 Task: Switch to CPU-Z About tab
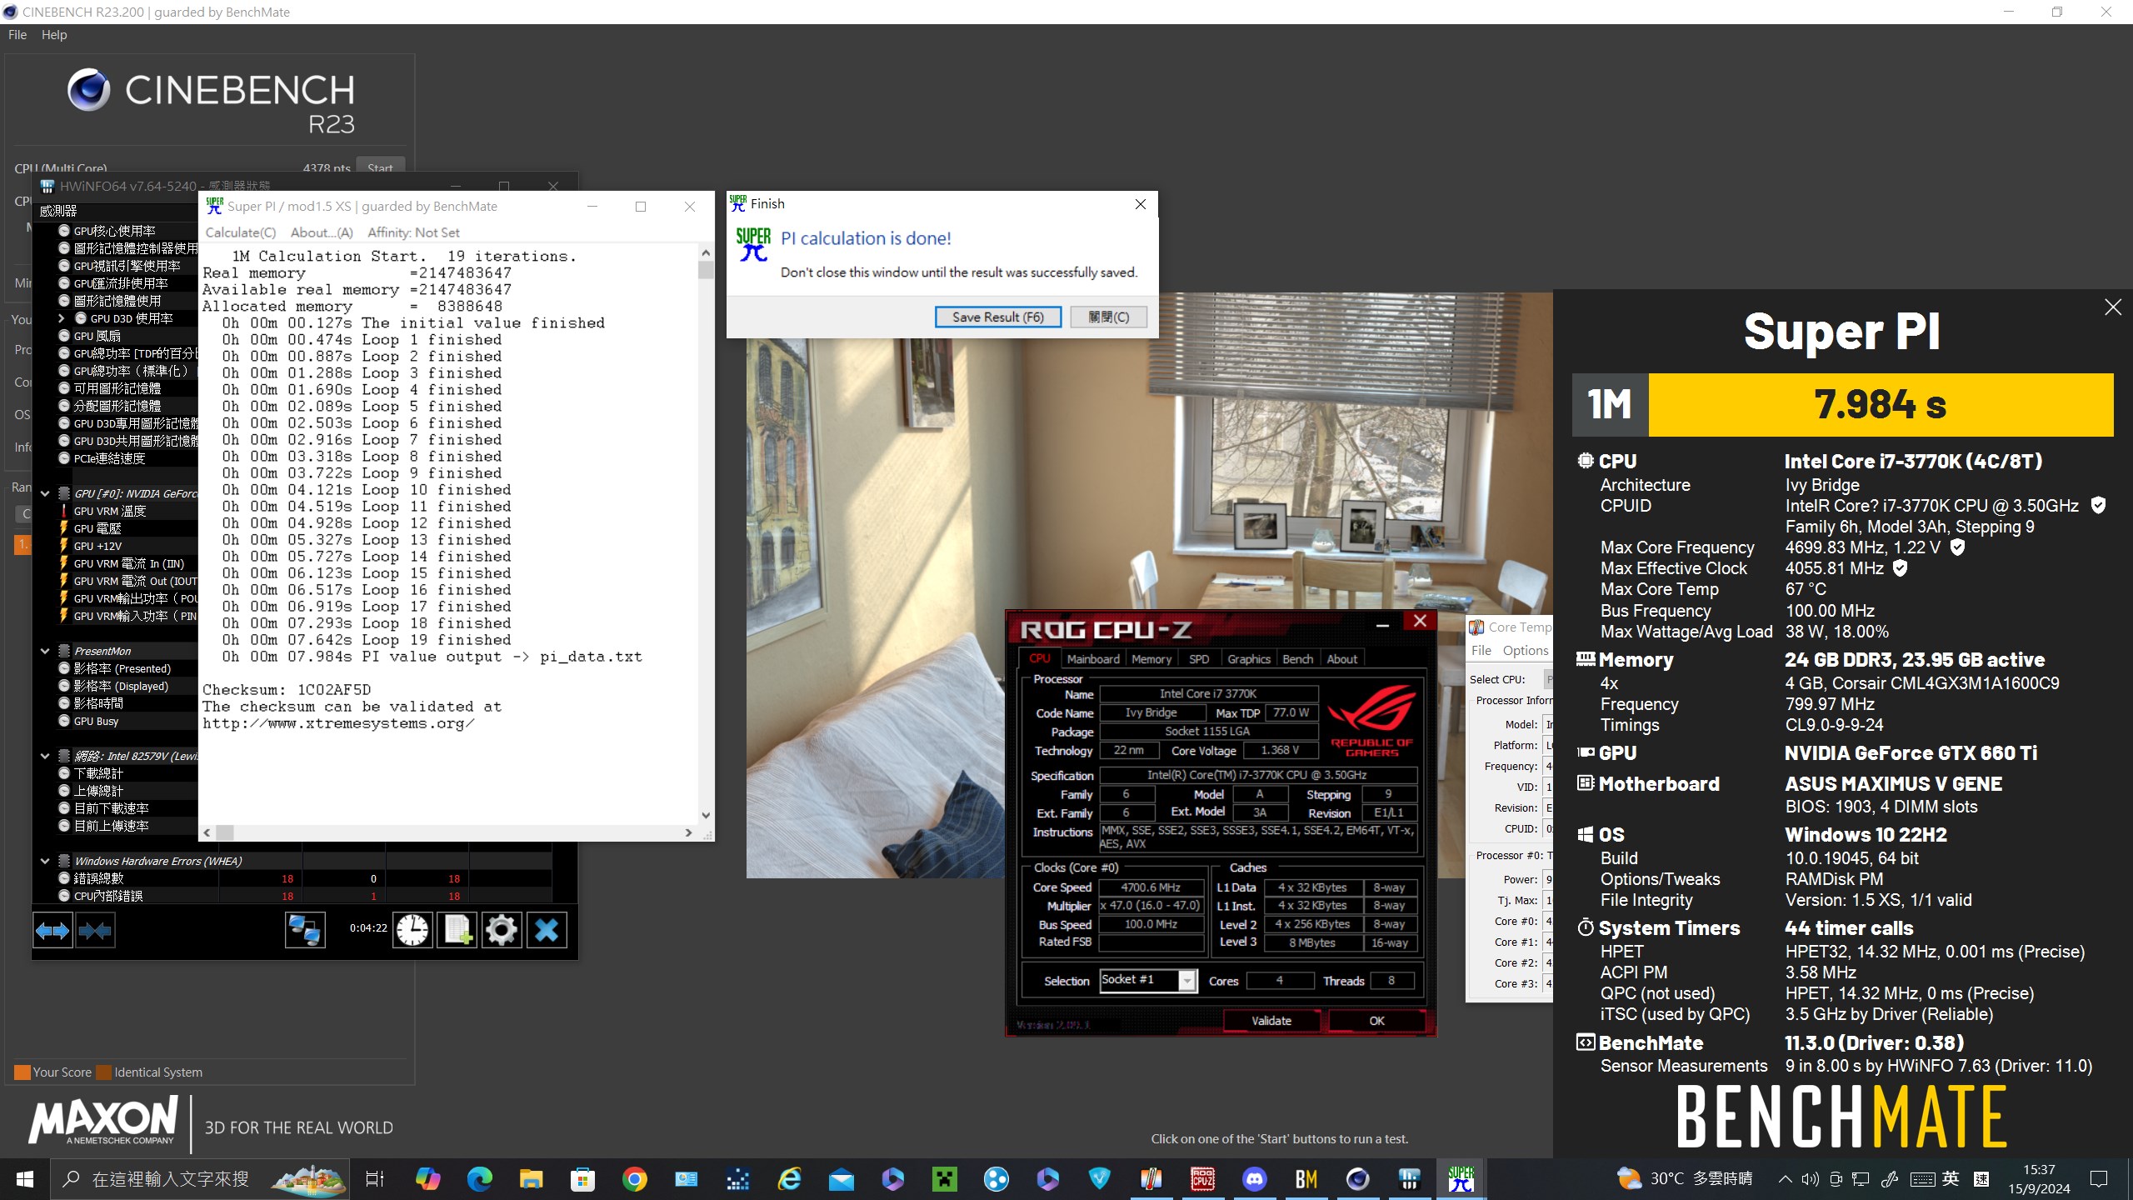point(1341,659)
